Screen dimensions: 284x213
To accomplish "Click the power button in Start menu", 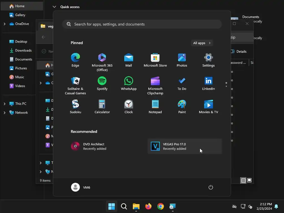I will point(211,187).
